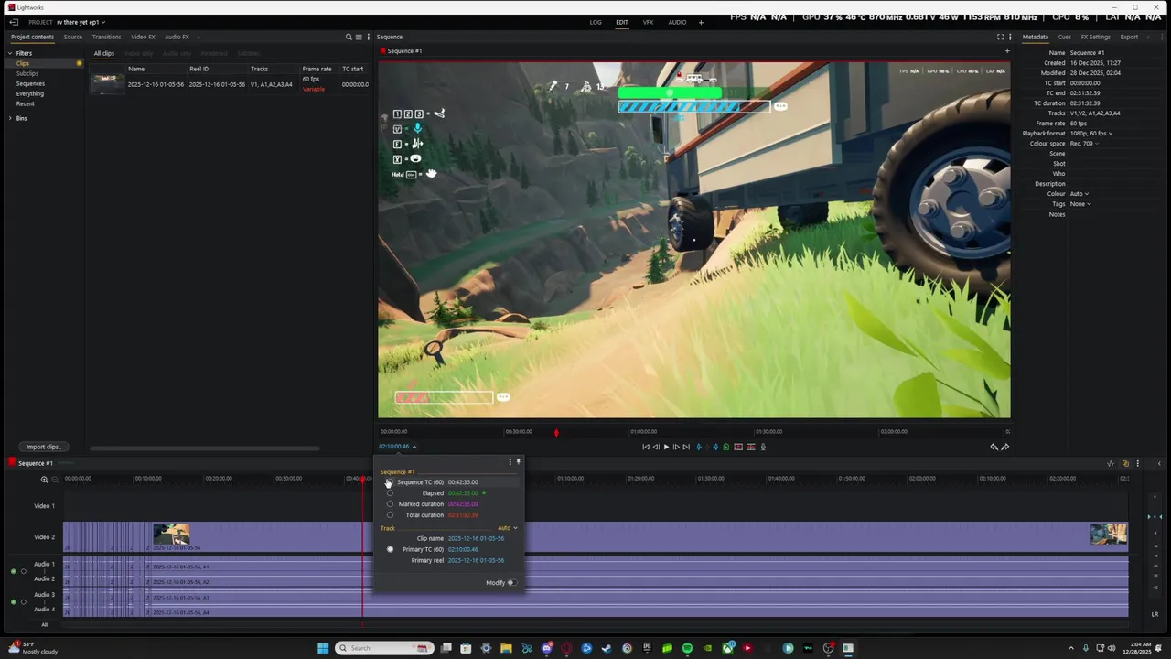Screen dimensions: 1171x659
Task: Open Colour Auto dropdown
Action: [x=1080, y=194]
